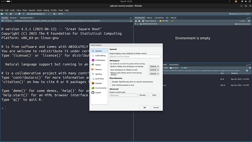This screenshot has width=252, height=142.
Task: Click the system volume icon in top bar
Action: (x=246, y=1)
